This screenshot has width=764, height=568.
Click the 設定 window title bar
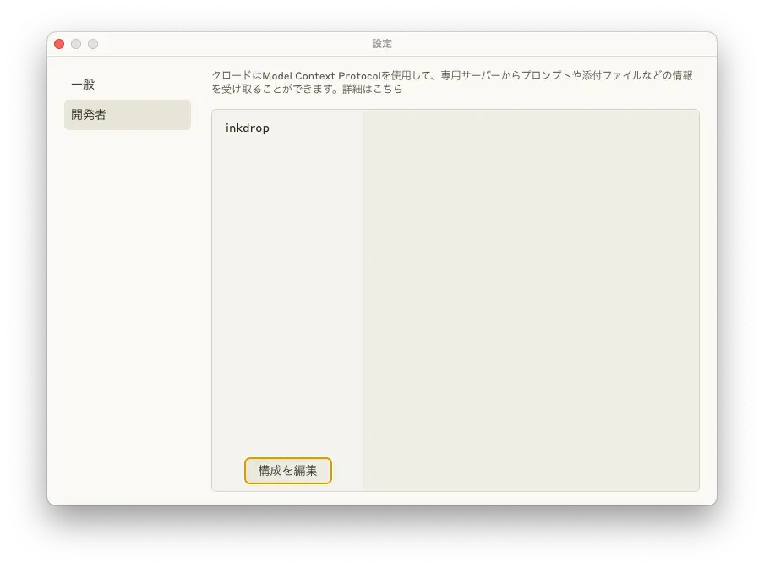382,43
